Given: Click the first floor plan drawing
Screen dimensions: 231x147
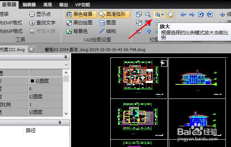Looking at the screenshot, I should pyautogui.click(x=138, y=75).
